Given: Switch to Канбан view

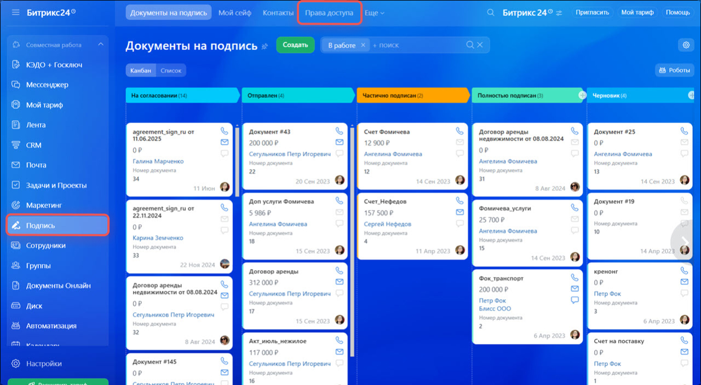Looking at the screenshot, I should point(141,71).
